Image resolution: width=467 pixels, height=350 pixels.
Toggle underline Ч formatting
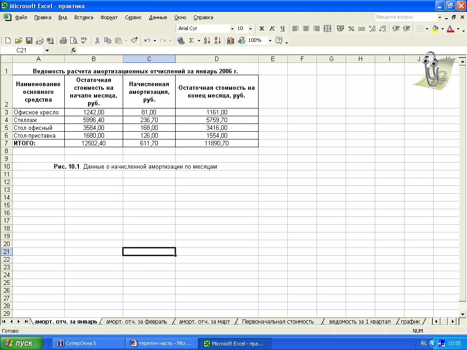point(282,29)
